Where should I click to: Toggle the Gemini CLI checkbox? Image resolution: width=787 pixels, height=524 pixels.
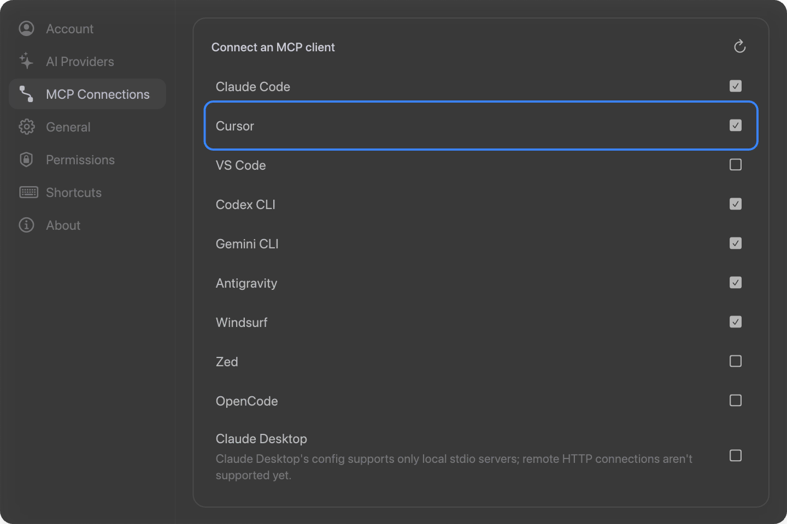(736, 243)
